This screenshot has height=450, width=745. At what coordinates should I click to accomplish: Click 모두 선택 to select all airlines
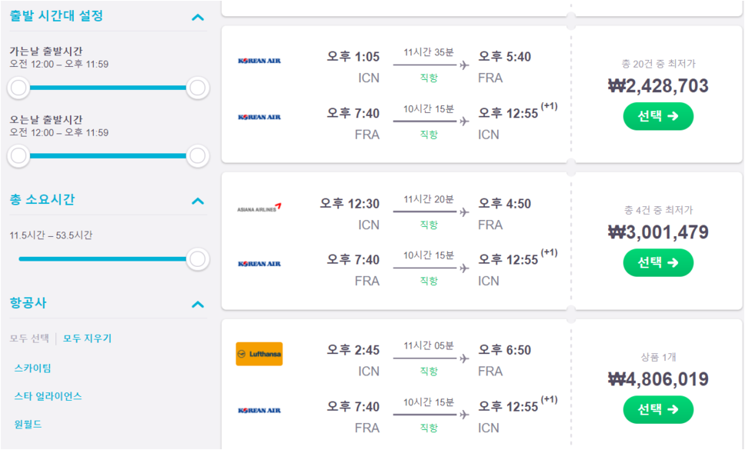coord(29,338)
